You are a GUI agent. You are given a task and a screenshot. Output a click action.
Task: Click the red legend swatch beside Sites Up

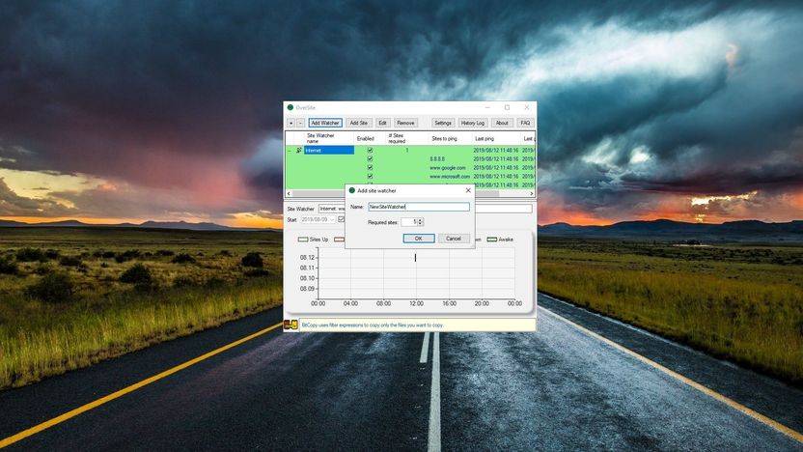click(x=339, y=240)
